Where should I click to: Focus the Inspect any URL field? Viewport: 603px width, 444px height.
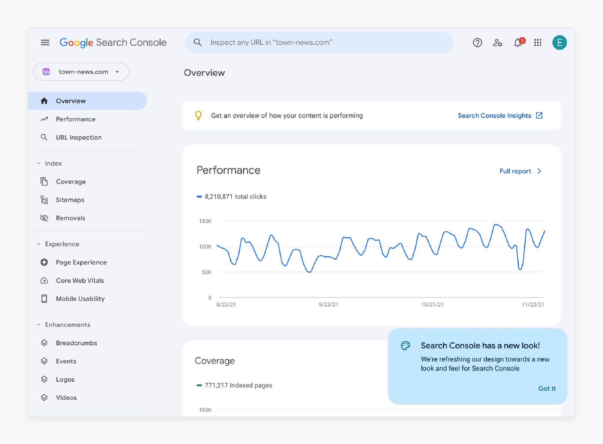click(x=319, y=42)
